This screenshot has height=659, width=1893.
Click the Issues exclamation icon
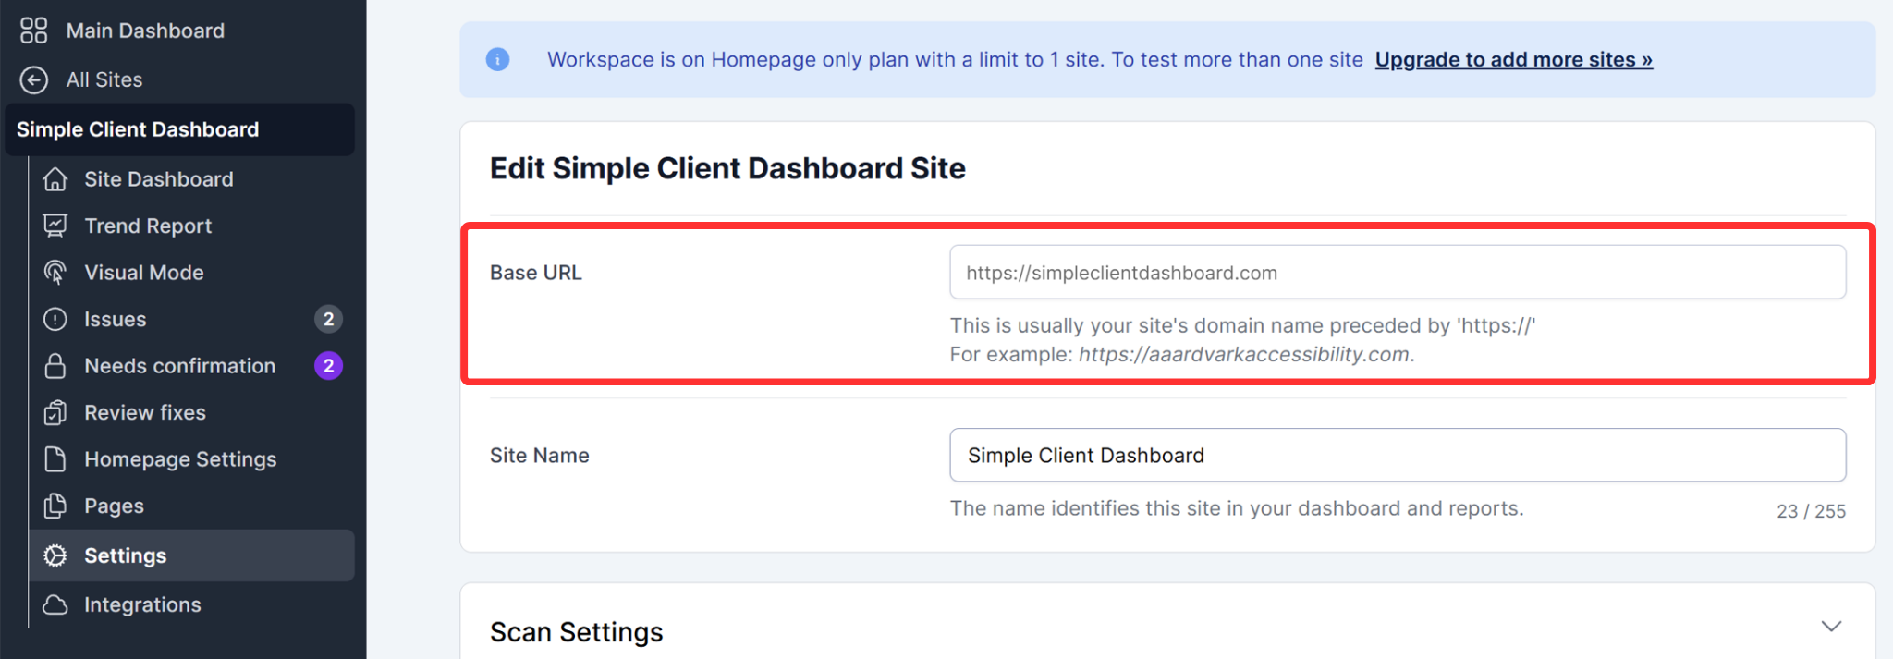[x=55, y=319]
